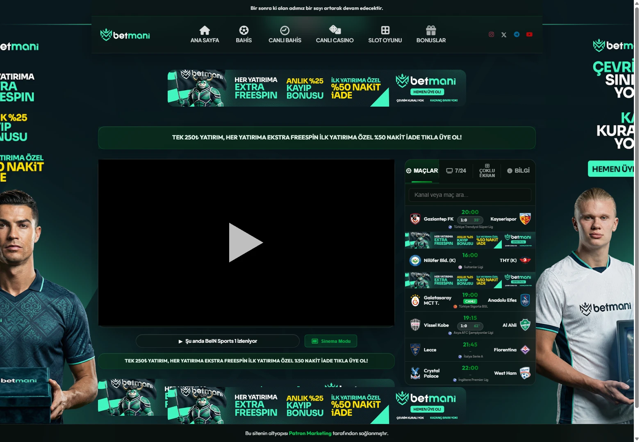Open the CANLI BAHİS navigation item
Image resolution: width=640 pixels, height=442 pixels.
285,34
